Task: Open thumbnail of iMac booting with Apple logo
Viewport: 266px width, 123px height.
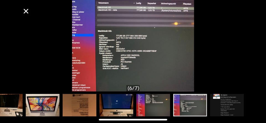Action: coord(116,105)
